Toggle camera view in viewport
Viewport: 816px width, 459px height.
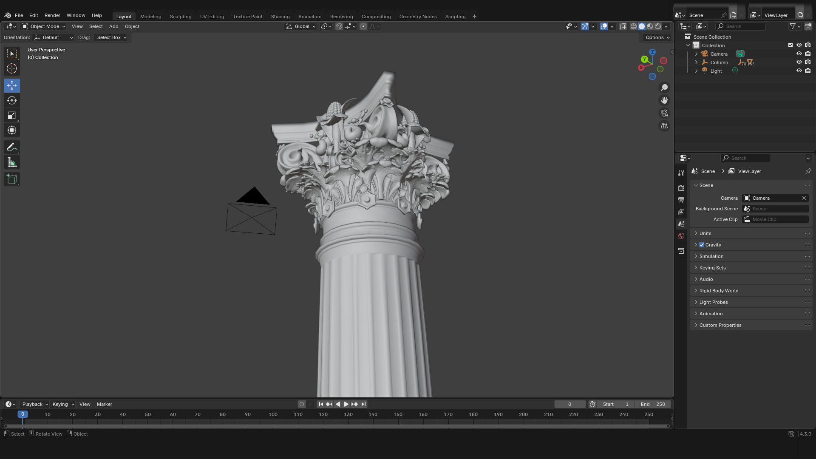(x=664, y=113)
